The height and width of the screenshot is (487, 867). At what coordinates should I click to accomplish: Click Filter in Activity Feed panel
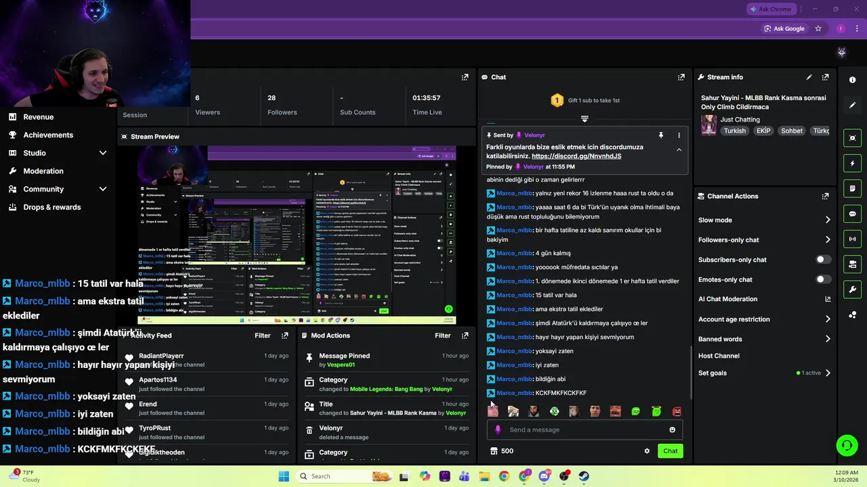[x=263, y=335]
